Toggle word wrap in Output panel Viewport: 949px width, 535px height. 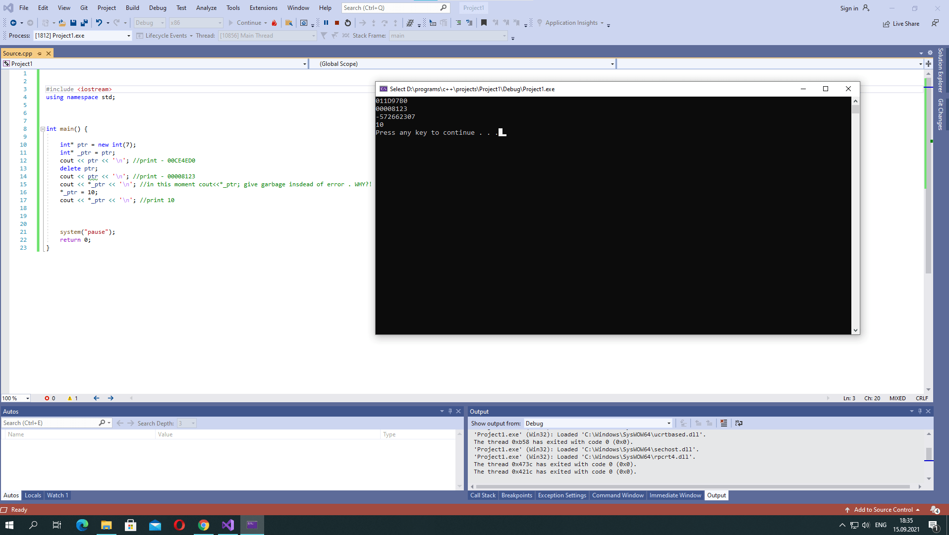739,423
